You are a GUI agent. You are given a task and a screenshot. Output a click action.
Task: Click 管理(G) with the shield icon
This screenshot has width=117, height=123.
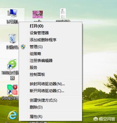coord(51,47)
